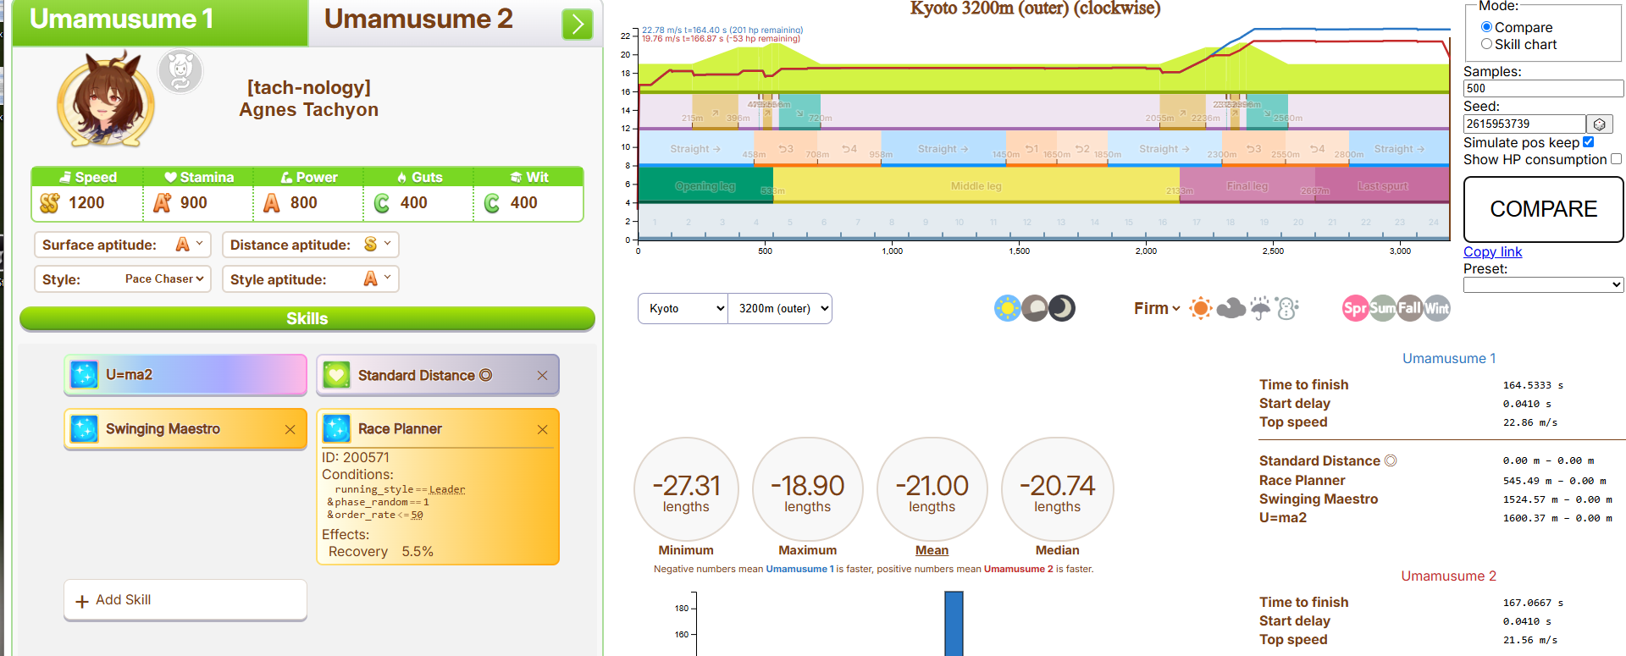Select the Skill chart mode radio button
Image resolution: width=1626 pixels, height=656 pixels.
coord(1486,44)
